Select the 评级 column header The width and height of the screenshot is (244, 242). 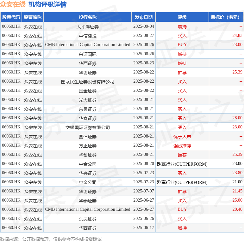[x=182, y=17]
